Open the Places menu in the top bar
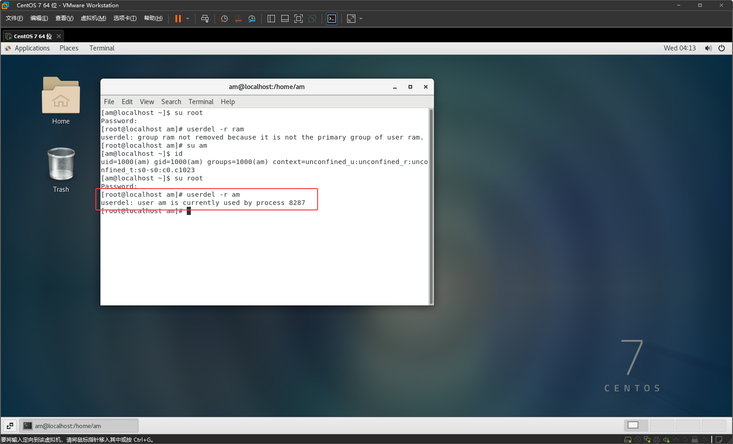This screenshot has width=733, height=444. (x=69, y=48)
